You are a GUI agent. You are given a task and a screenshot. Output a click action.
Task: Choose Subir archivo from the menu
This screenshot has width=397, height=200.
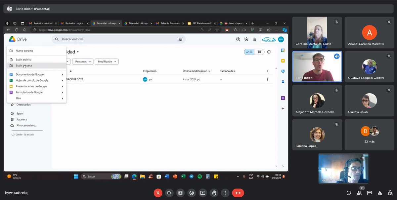click(x=37, y=60)
